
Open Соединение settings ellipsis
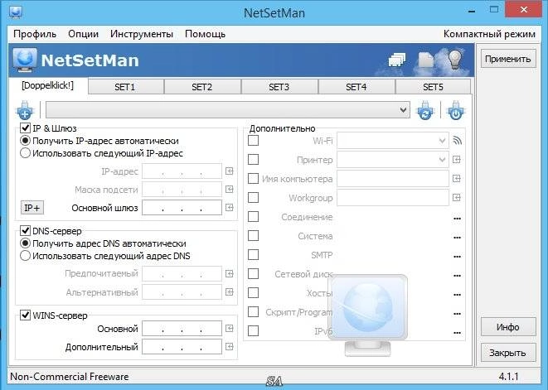(x=457, y=219)
